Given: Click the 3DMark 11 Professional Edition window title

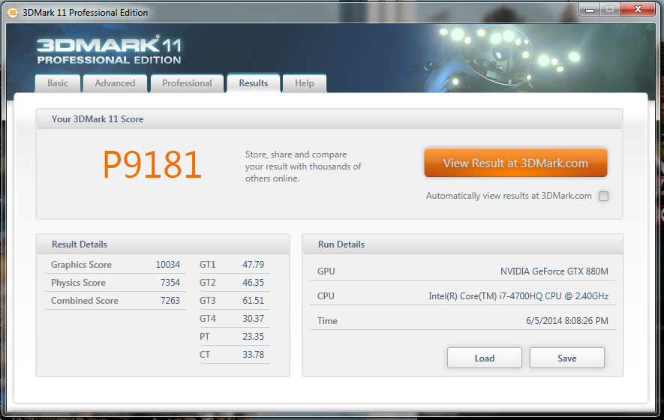Looking at the screenshot, I should (85, 13).
